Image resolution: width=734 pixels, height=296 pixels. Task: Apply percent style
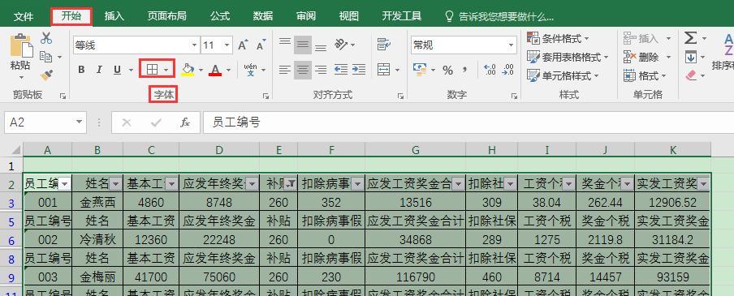pyautogui.click(x=447, y=70)
